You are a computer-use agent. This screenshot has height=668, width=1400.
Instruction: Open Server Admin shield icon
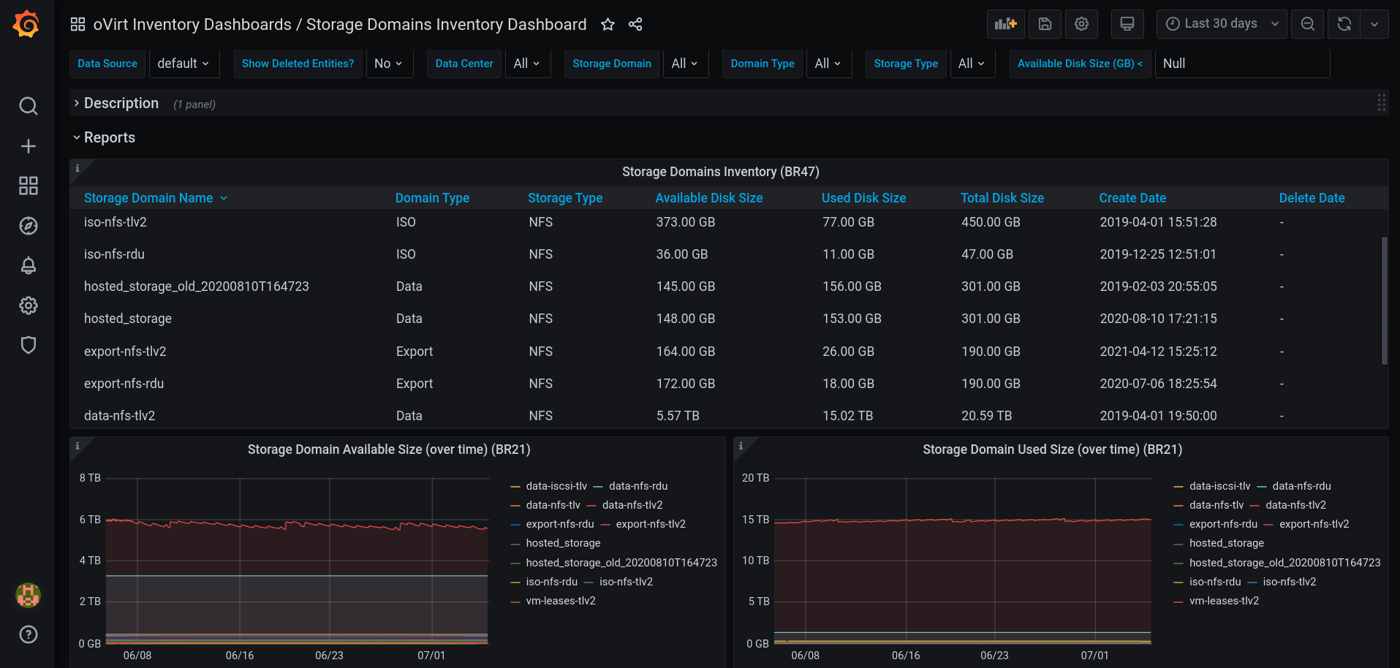pos(28,345)
